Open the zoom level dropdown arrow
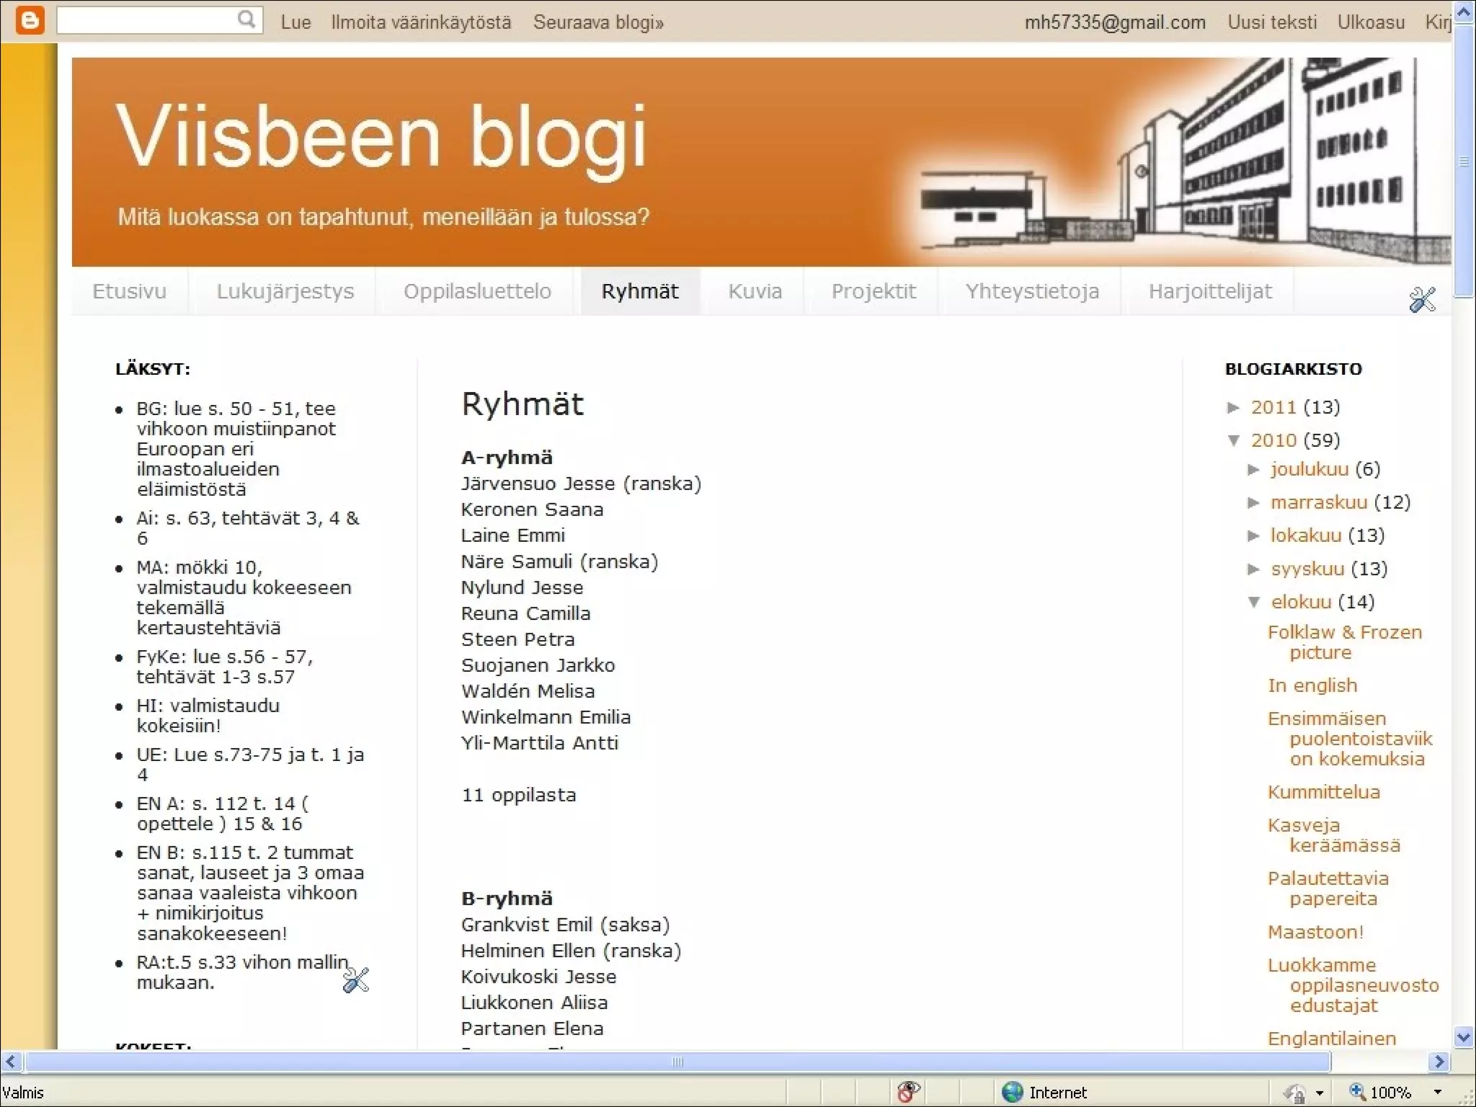Screen dimensions: 1476x1107 (1437, 1092)
